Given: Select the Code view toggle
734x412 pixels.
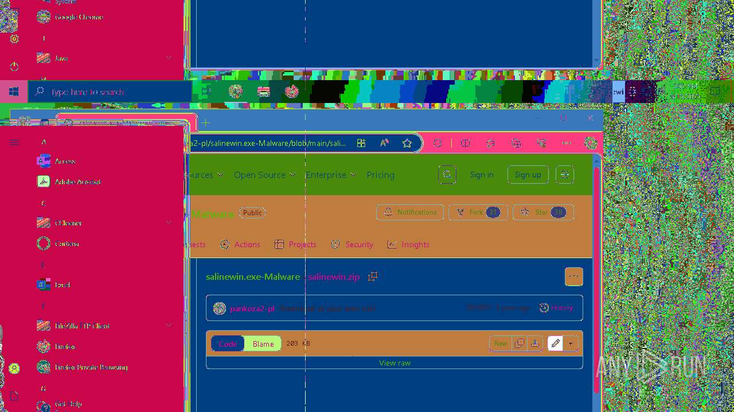Looking at the screenshot, I should [228, 343].
